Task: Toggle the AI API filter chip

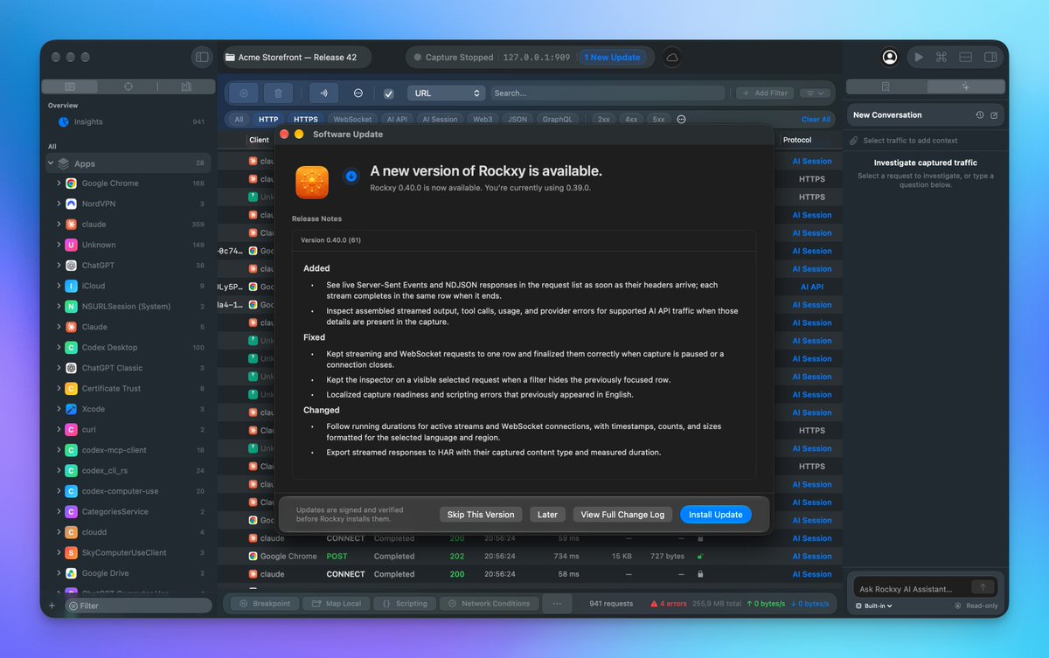Action: pos(397,119)
